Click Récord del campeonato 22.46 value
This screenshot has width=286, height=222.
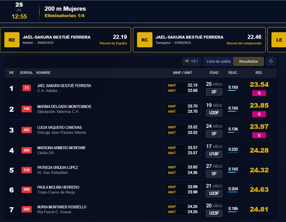click(254, 37)
